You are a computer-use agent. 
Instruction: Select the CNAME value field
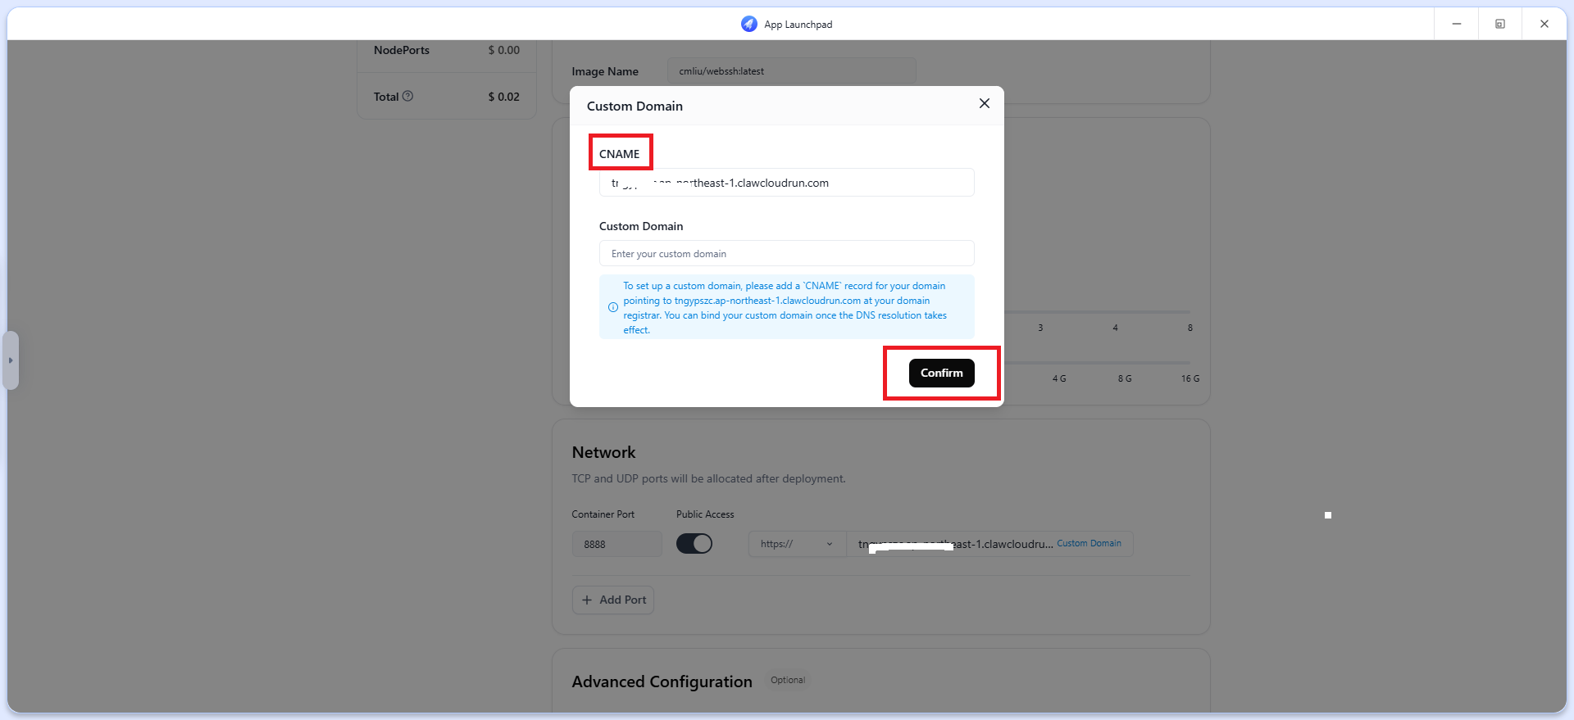[786, 182]
